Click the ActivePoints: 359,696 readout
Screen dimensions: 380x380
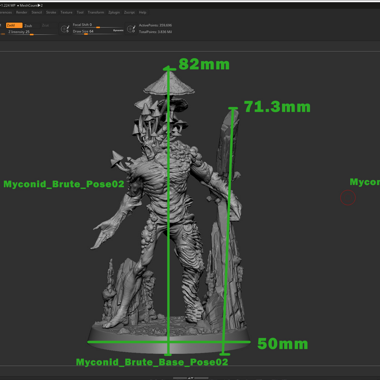[x=155, y=25]
